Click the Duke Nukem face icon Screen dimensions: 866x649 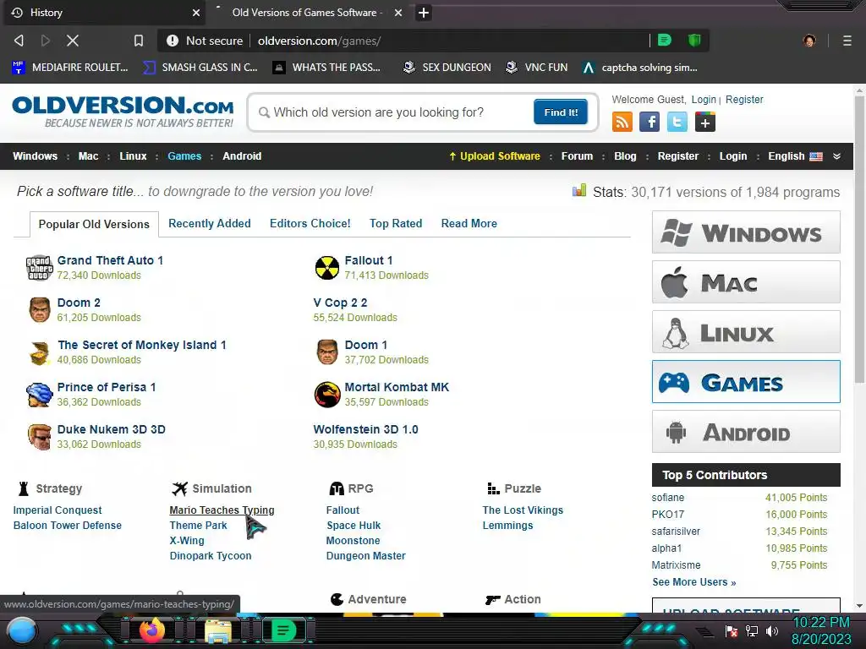coord(39,437)
